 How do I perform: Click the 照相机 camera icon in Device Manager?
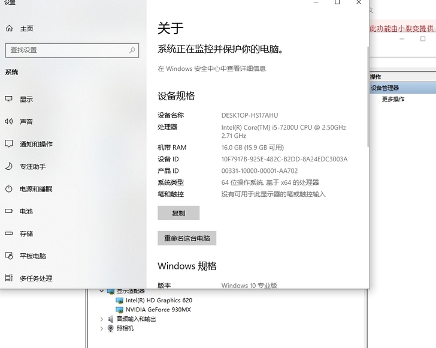[110, 328]
